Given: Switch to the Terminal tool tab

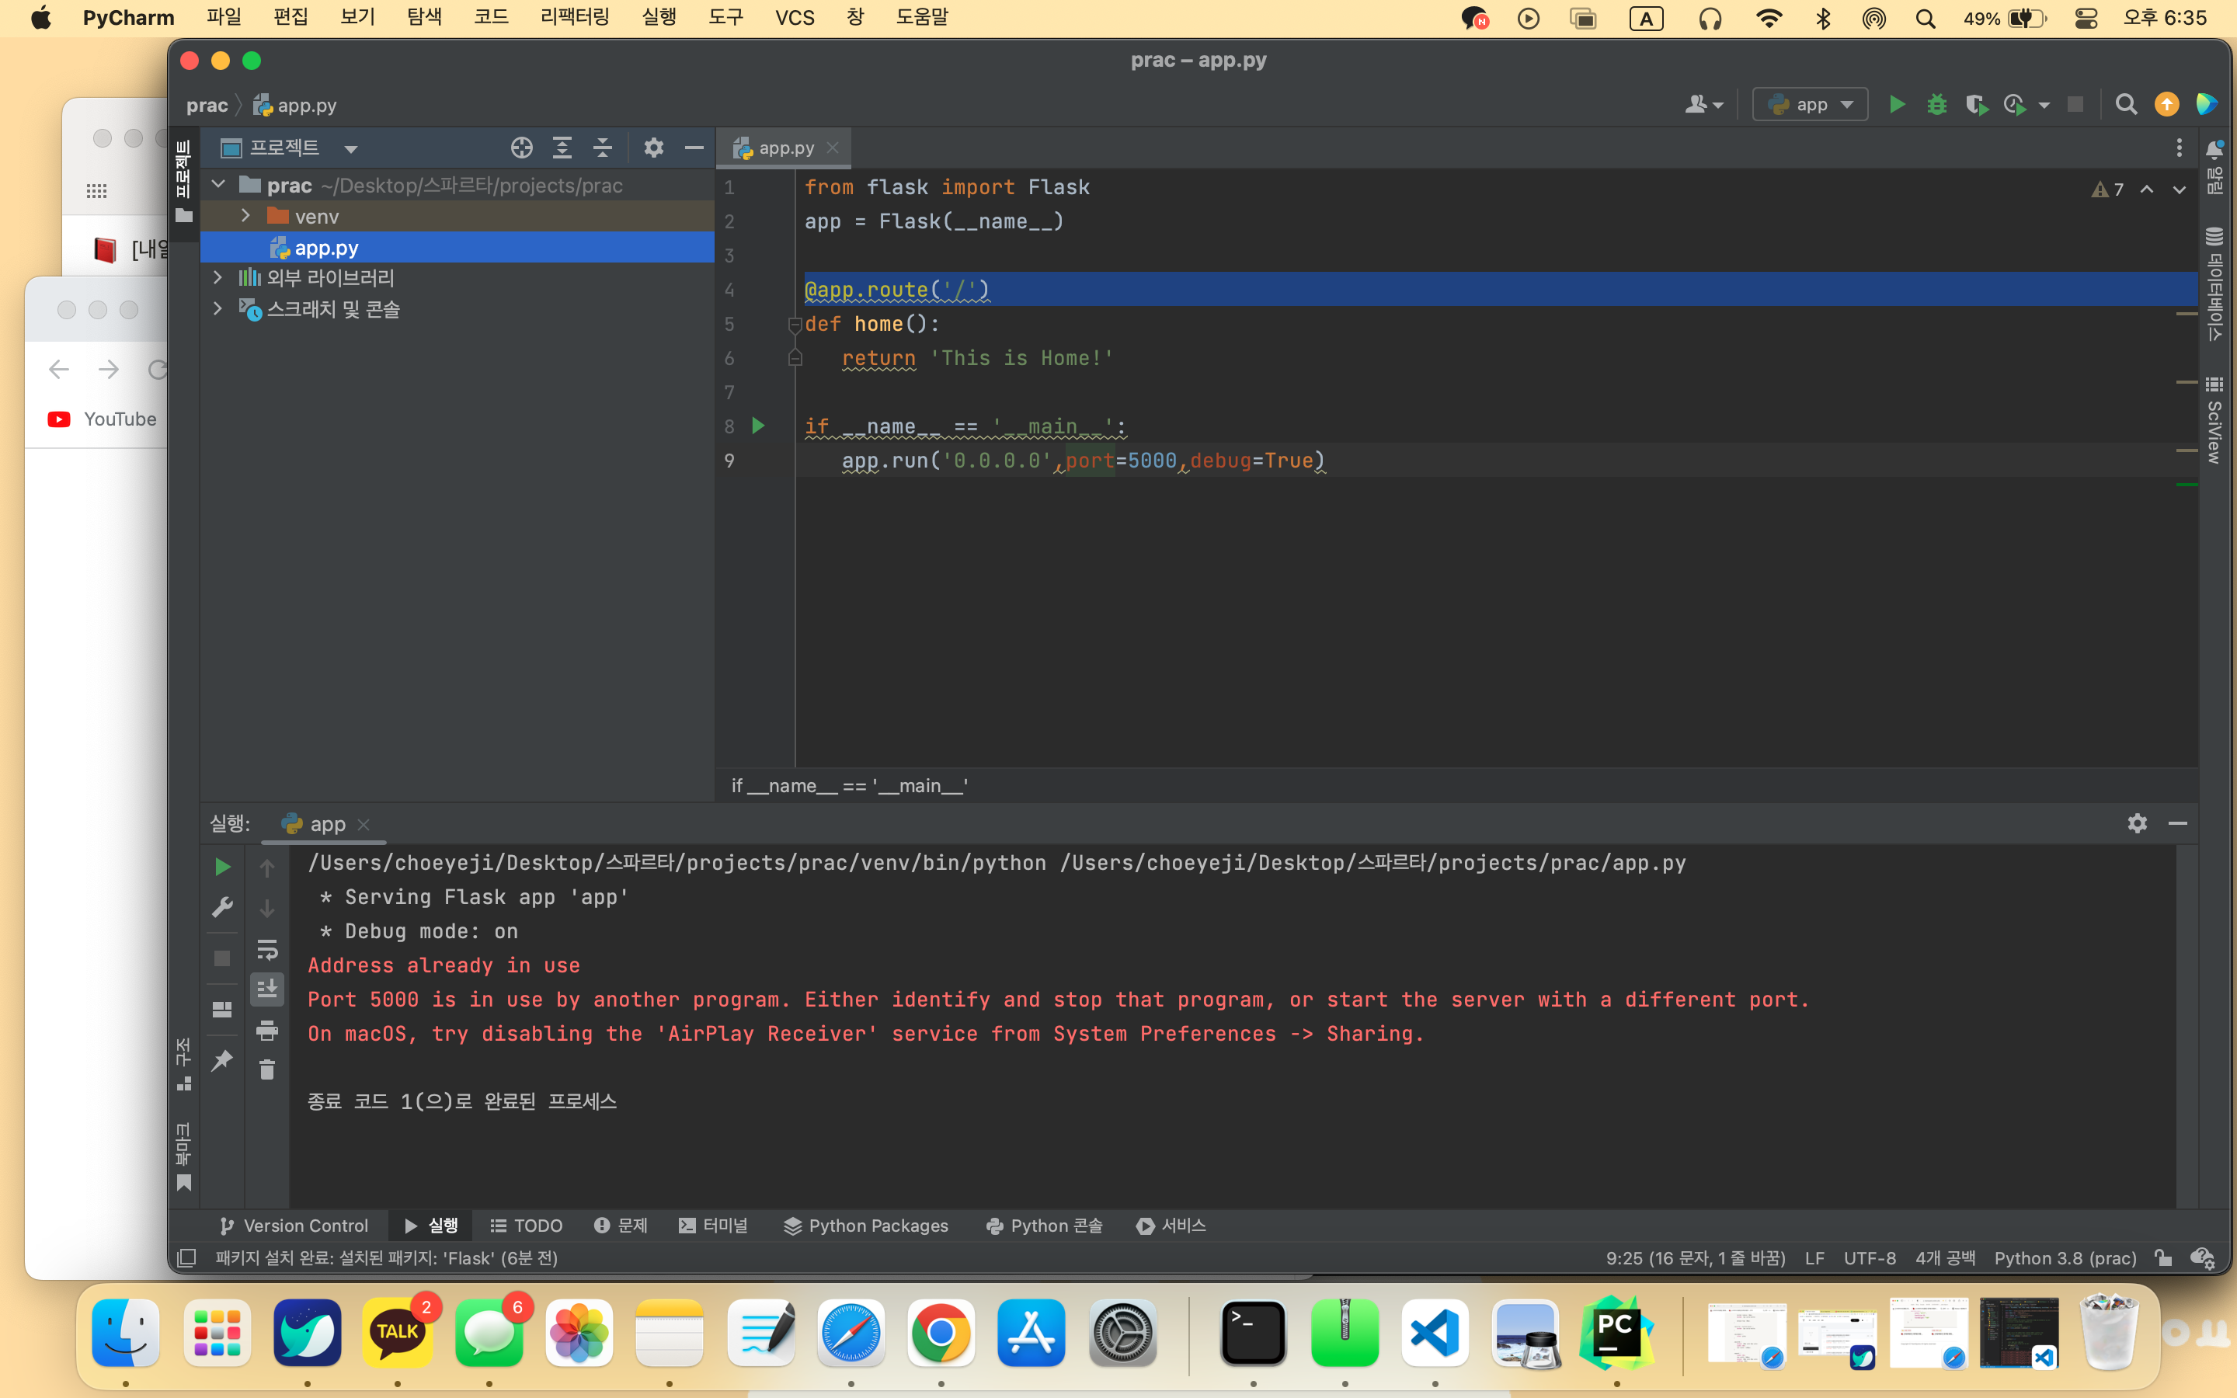Looking at the screenshot, I should coord(713,1225).
